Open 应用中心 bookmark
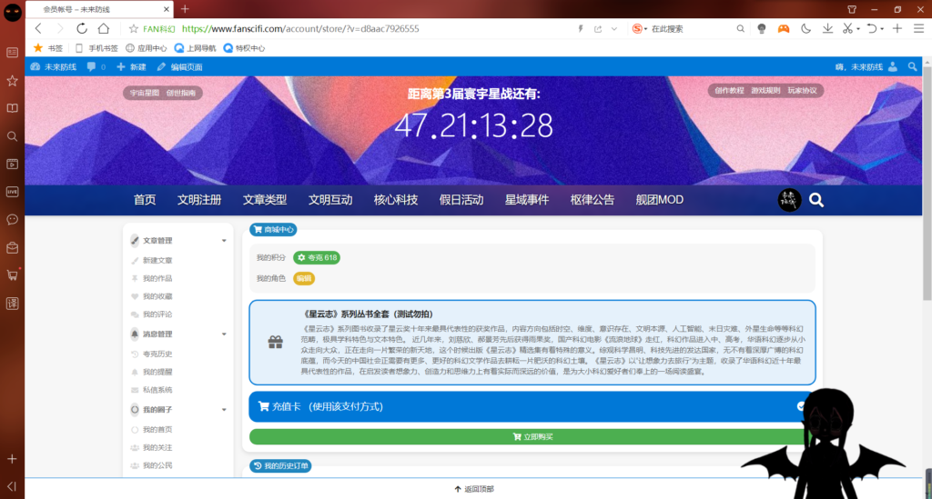The image size is (932, 499). point(147,48)
